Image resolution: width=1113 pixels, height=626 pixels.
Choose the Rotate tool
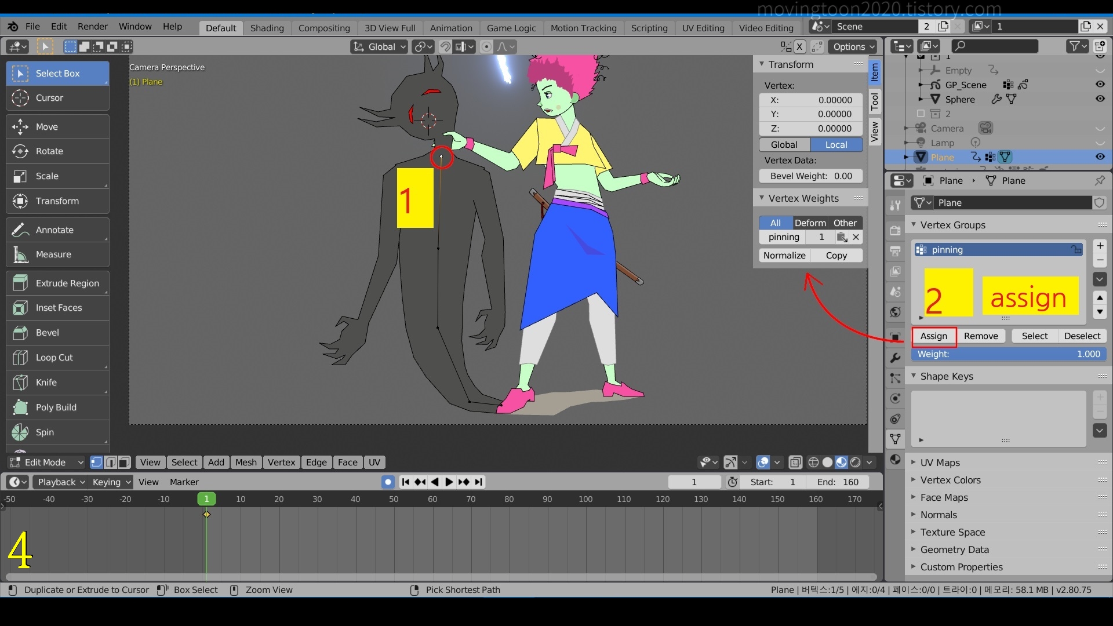pos(57,151)
